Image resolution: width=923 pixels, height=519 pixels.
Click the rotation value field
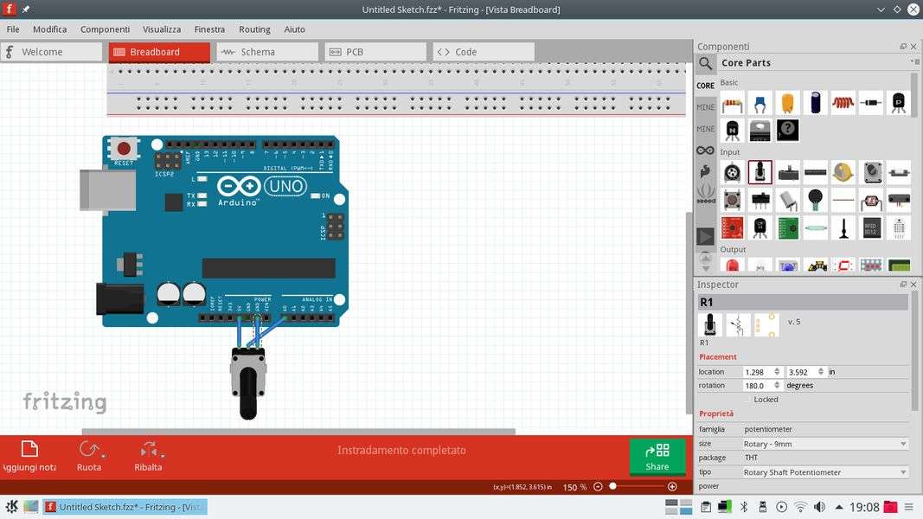tap(760, 386)
